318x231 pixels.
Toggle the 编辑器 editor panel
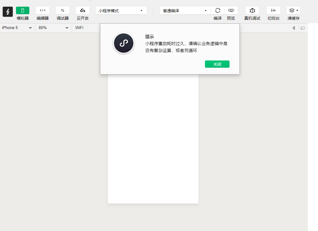click(x=43, y=11)
